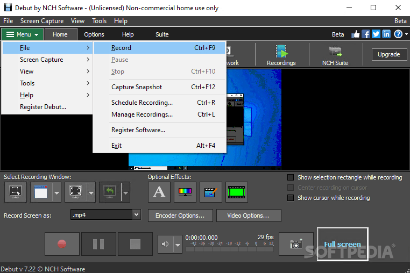Click the speaker audio icon
Image resolution: width=410 pixels, height=273 pixels.
166,245
